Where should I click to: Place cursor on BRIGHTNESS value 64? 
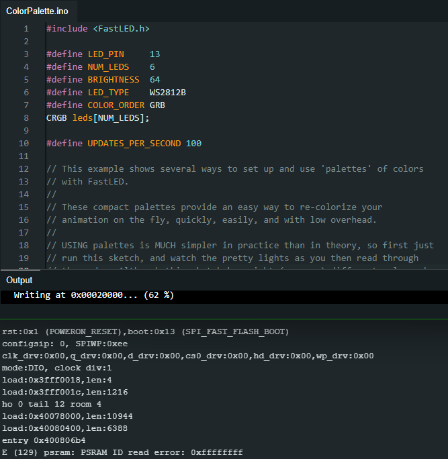click(x=154, y=79)
